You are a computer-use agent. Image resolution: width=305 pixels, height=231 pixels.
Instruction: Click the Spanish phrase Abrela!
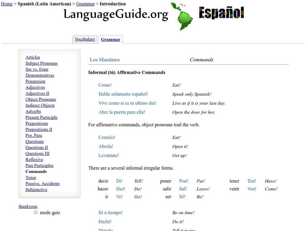(x=106, y=146)
